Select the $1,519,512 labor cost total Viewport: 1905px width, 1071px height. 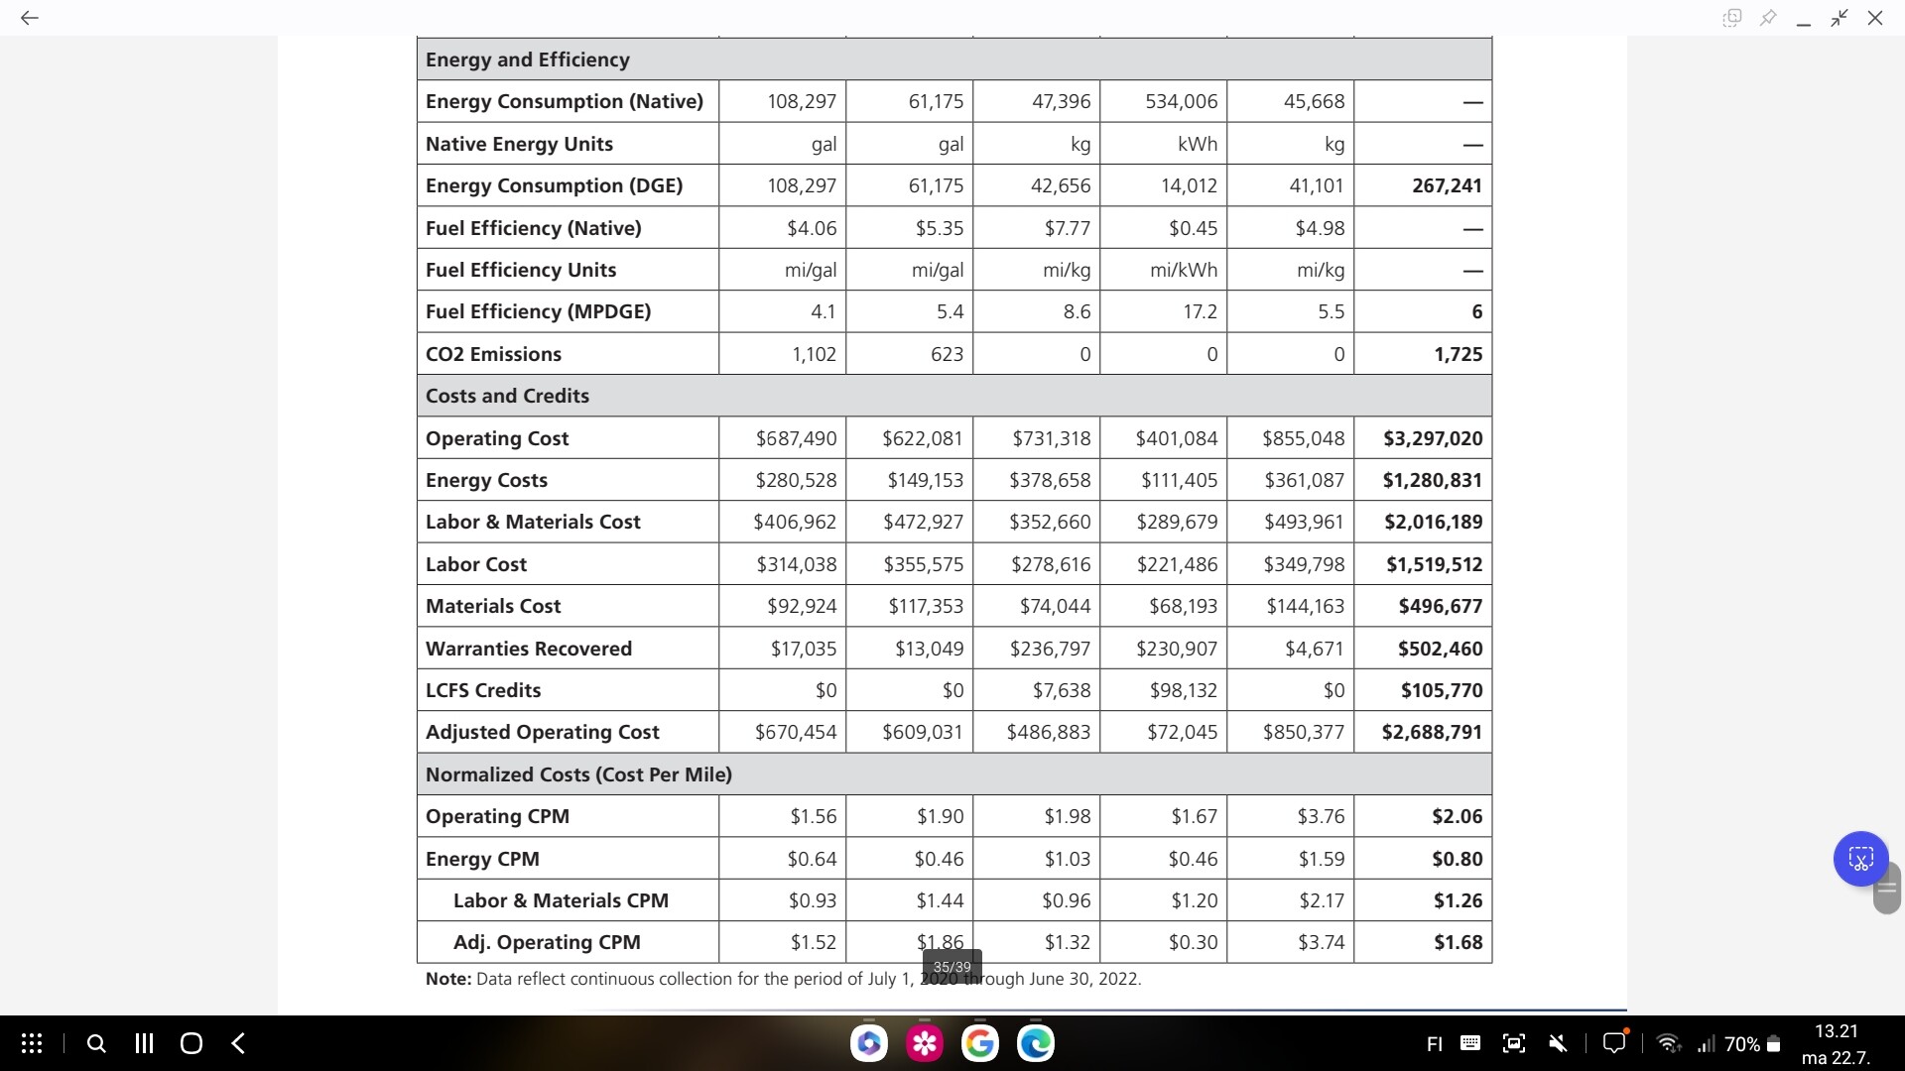coord(1434,564)
